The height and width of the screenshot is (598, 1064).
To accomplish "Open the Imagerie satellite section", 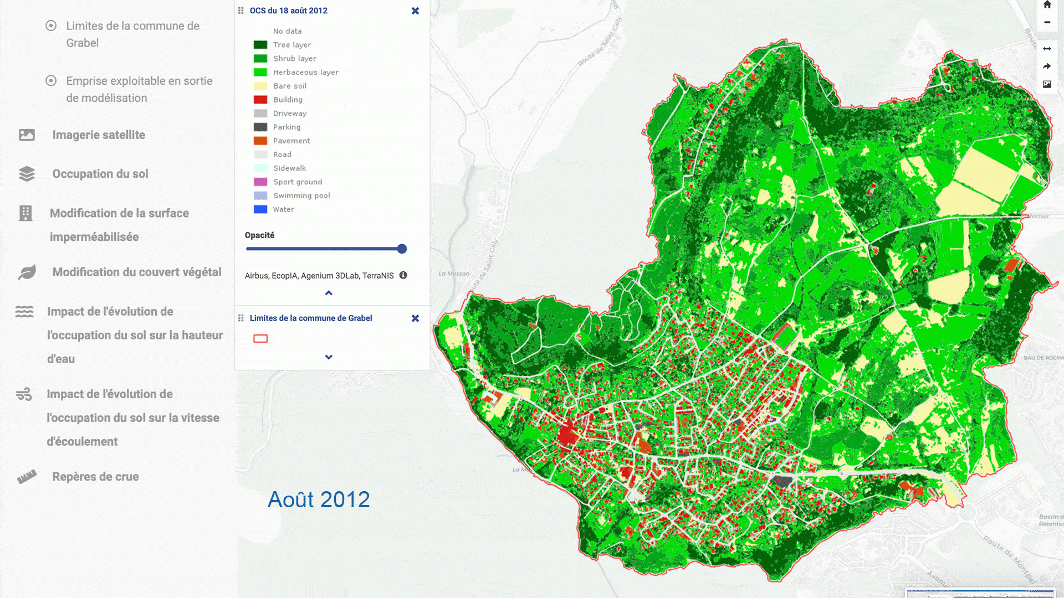I will click(26, 135).
